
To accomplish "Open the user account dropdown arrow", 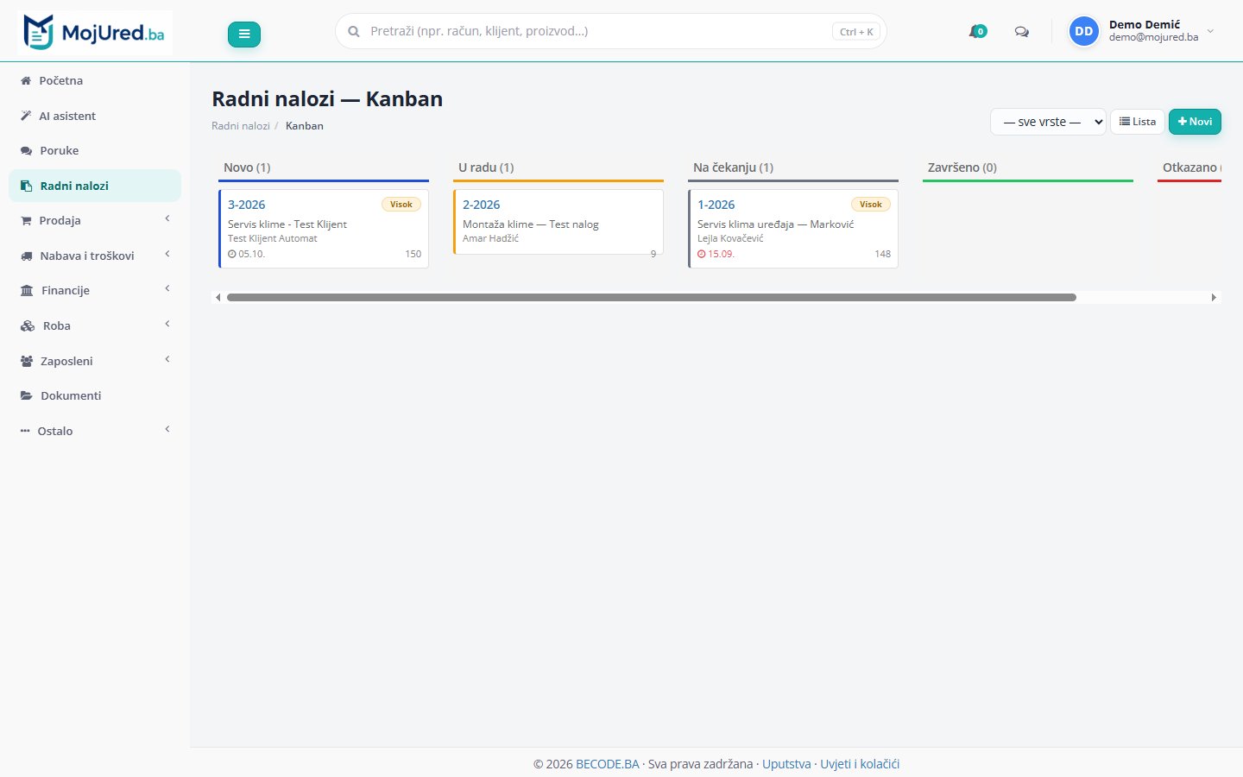I will (x=1210, y=31).
